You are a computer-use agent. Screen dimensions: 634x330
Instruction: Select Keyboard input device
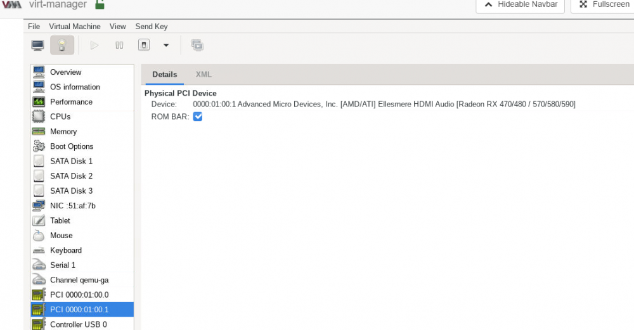click(82, 250)
